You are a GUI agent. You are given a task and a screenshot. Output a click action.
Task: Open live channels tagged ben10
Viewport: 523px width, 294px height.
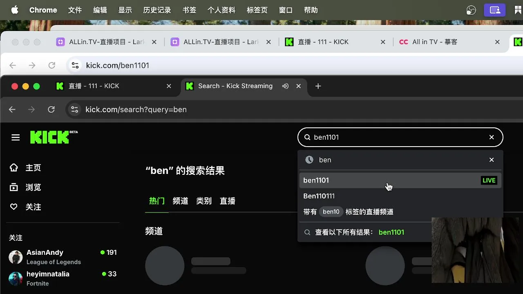(x=400, y=212)
